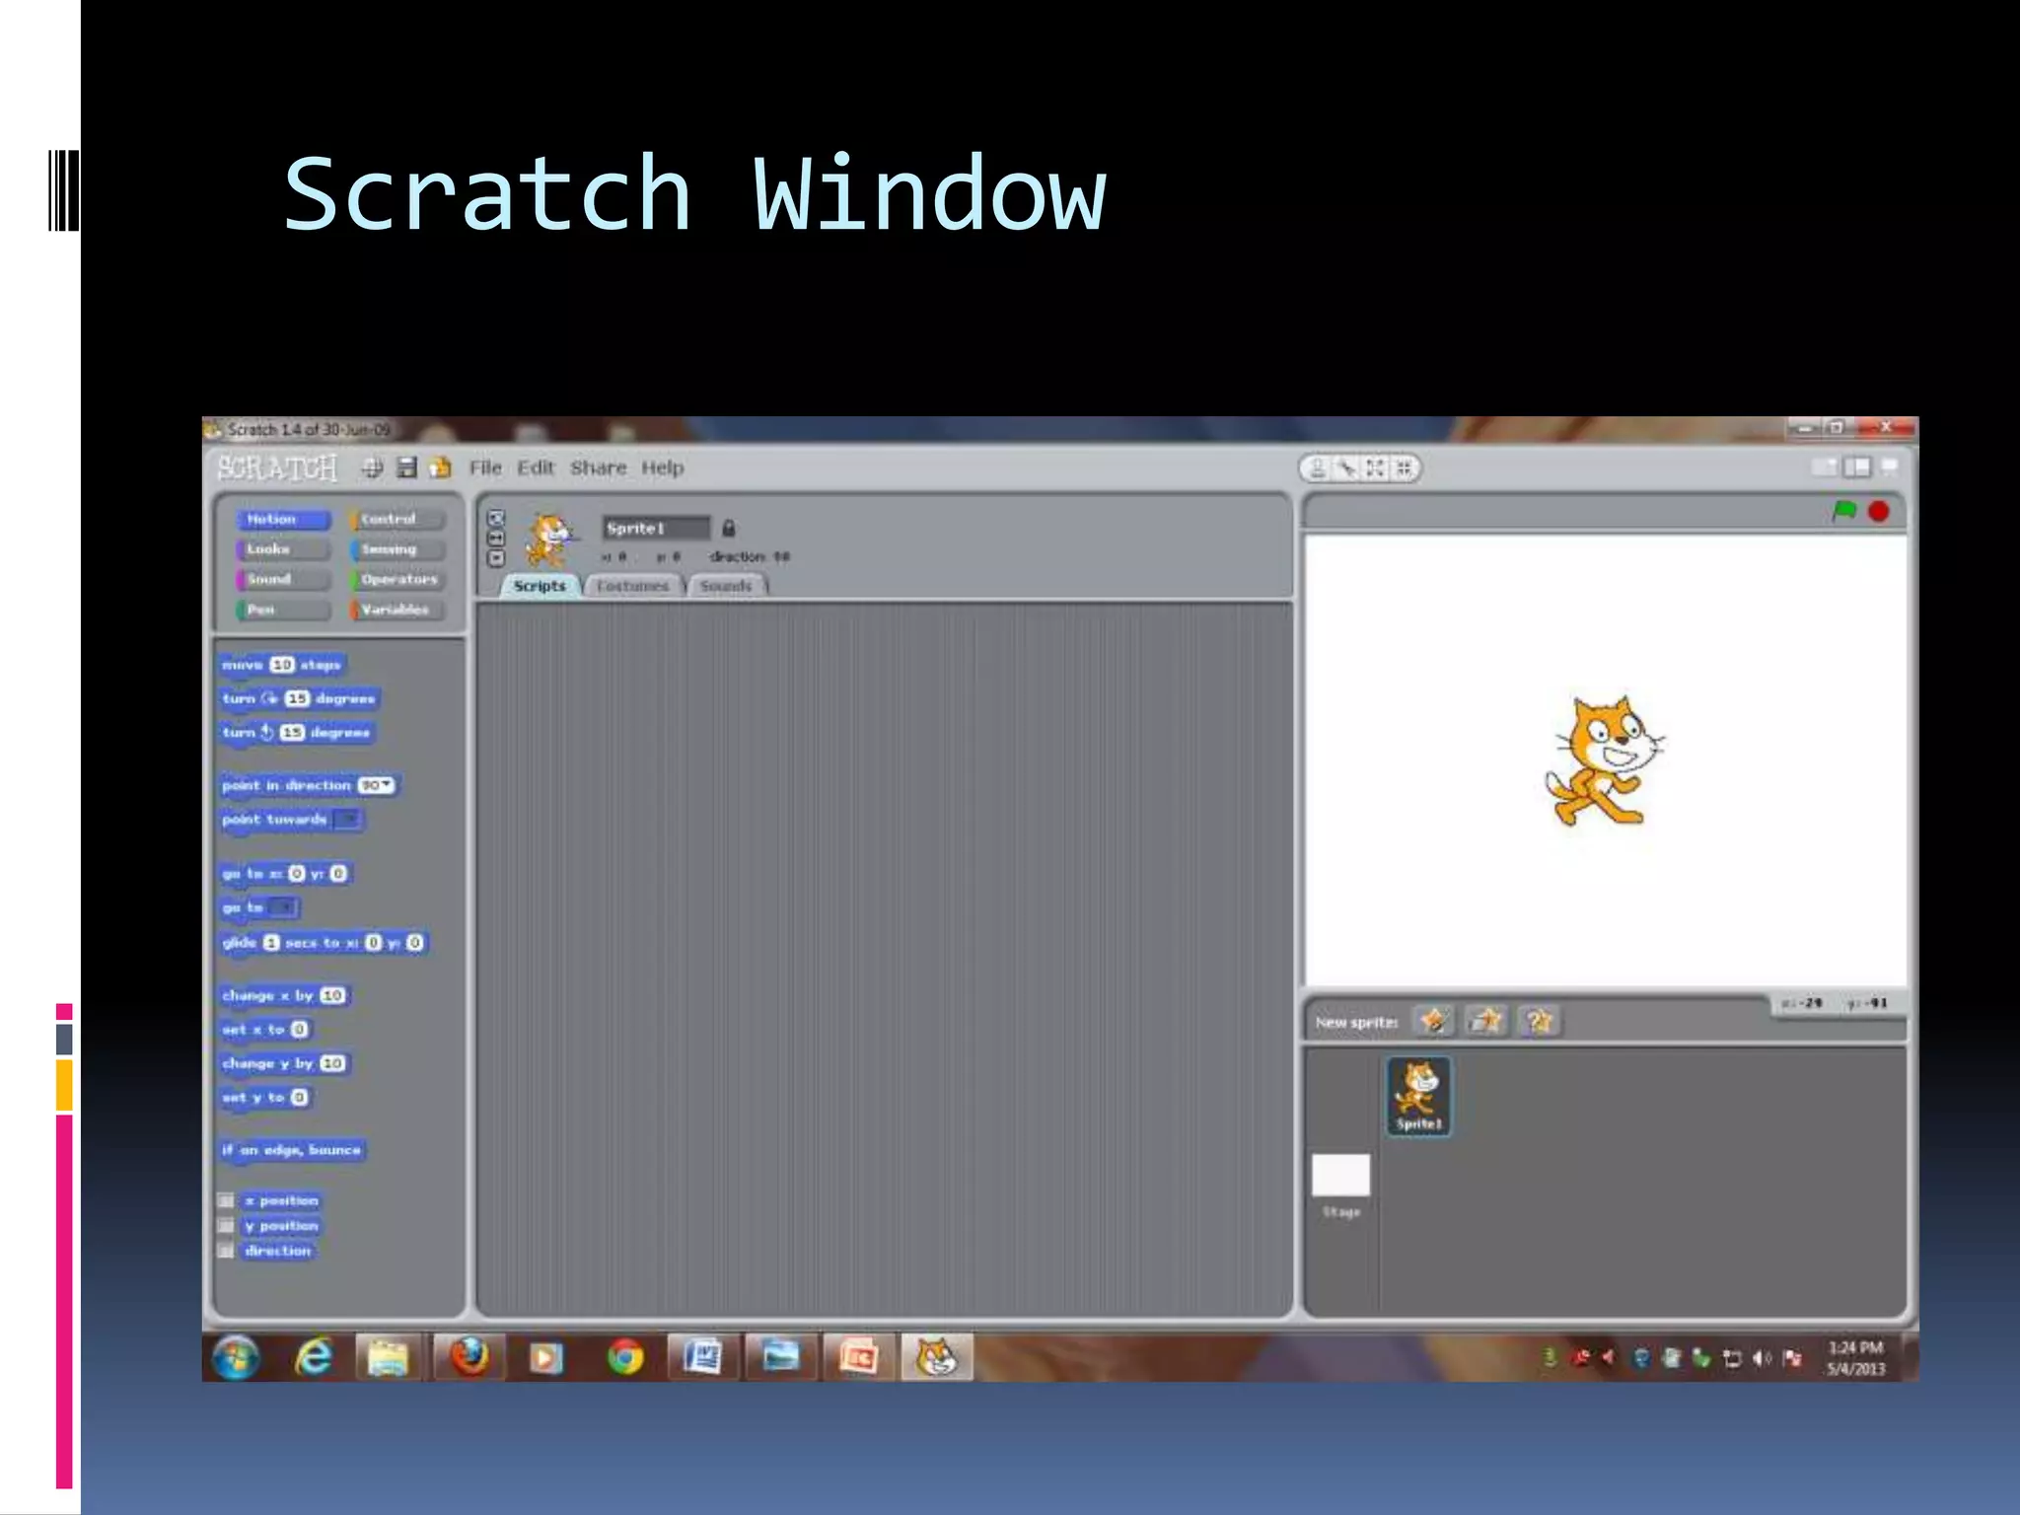Enable the y position checkbox
This screenshot has width=2020, height=1515.
(226, 1225)
